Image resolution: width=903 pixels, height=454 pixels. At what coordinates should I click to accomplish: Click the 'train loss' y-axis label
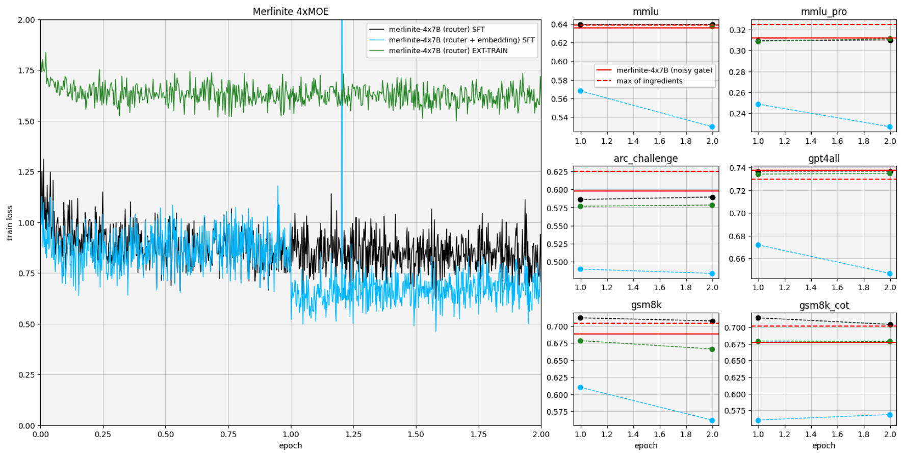(10, 223)
